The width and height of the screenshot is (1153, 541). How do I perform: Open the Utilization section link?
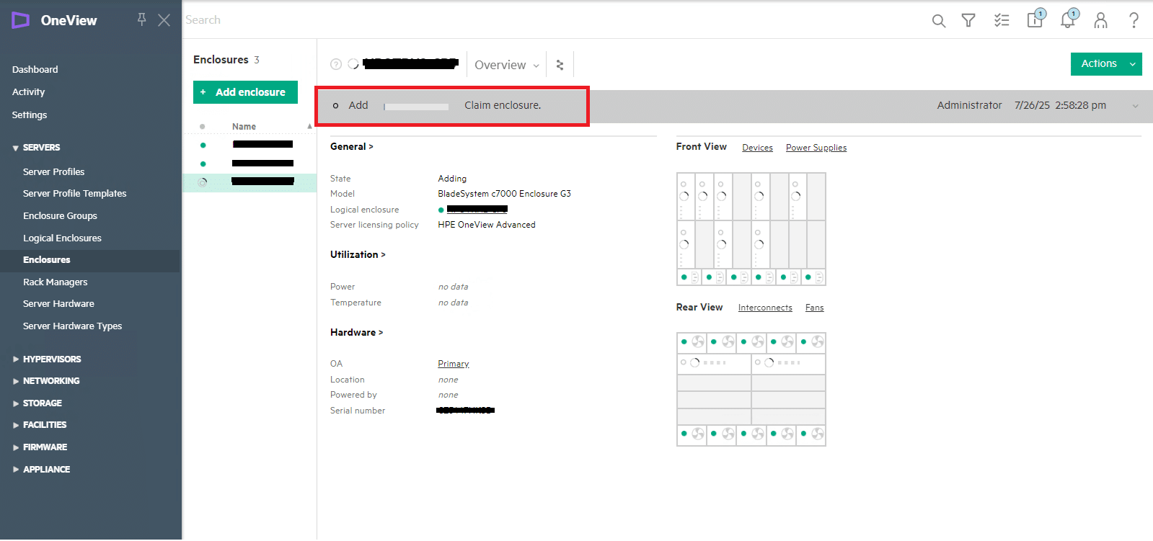coord(358,254)
